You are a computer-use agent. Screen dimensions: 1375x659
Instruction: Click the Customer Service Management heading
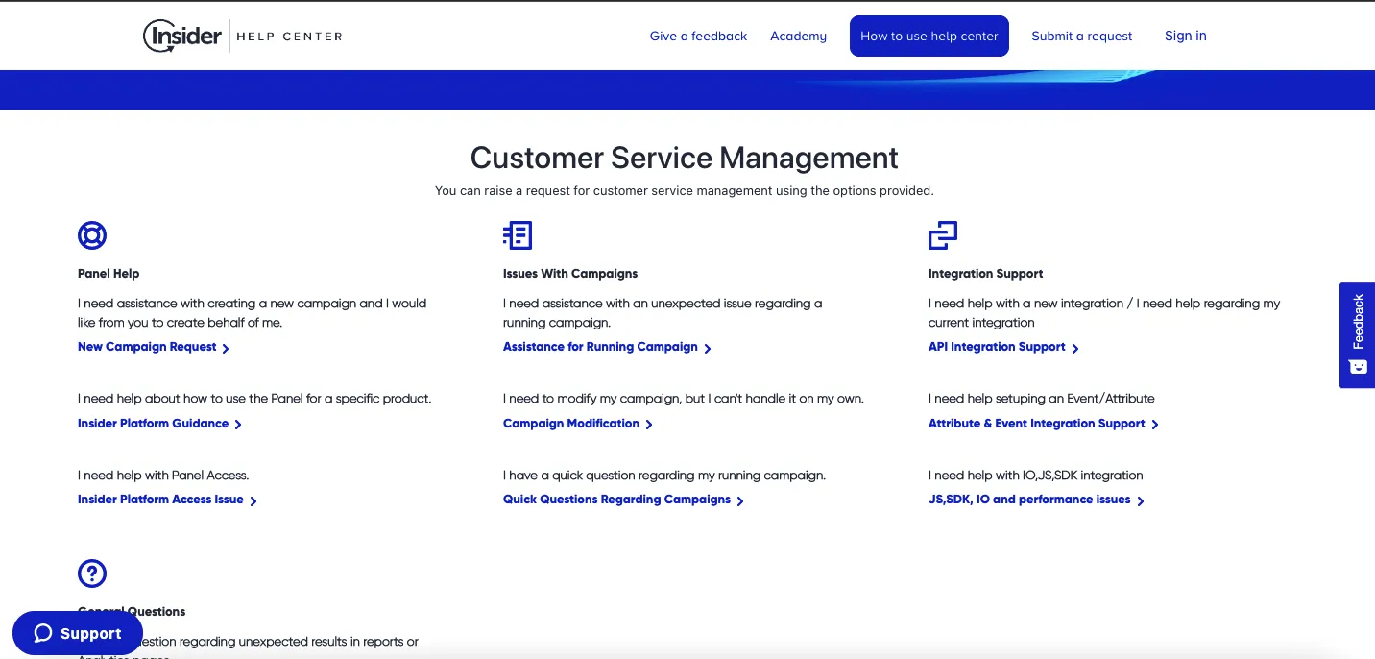(685, 158)
